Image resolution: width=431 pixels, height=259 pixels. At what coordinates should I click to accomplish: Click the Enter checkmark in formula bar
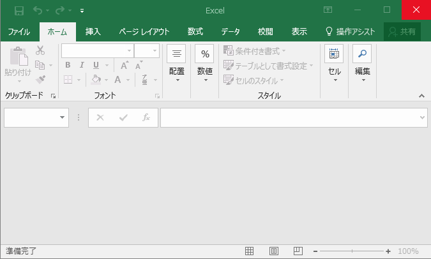coord(123,117)
